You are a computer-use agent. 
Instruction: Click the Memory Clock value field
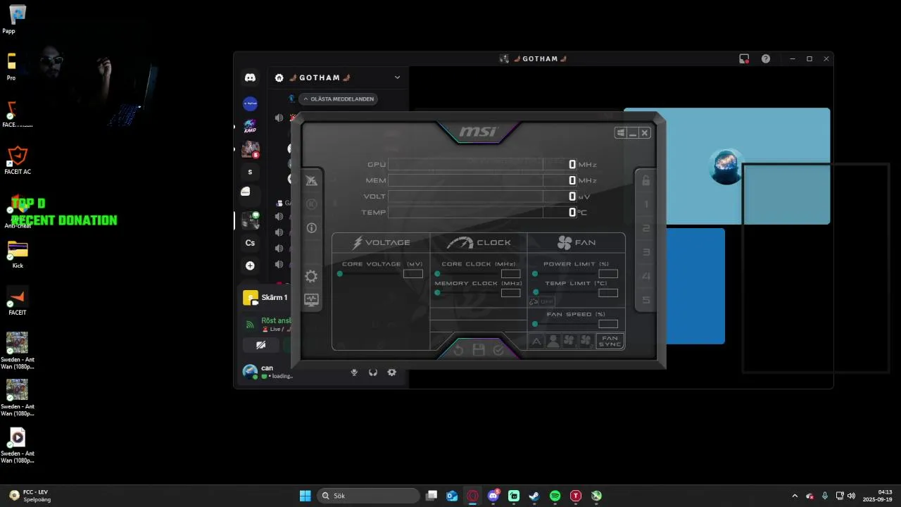tap(510, 293)
